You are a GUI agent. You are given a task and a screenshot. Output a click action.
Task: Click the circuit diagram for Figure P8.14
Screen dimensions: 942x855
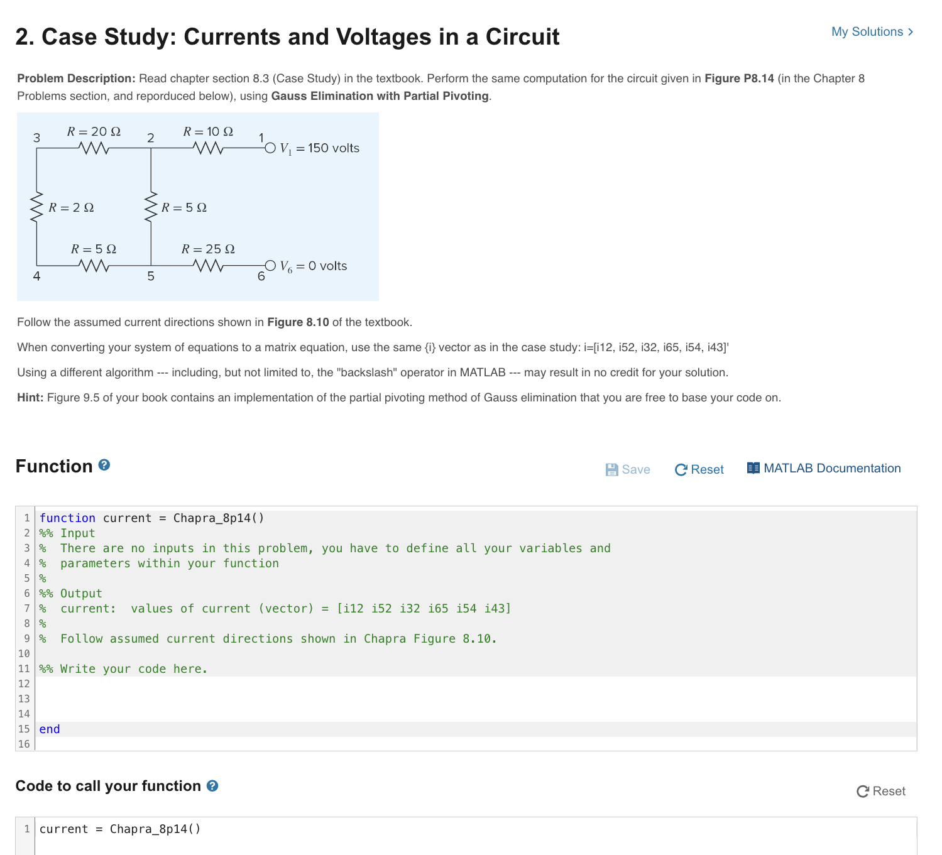[198, 207]
